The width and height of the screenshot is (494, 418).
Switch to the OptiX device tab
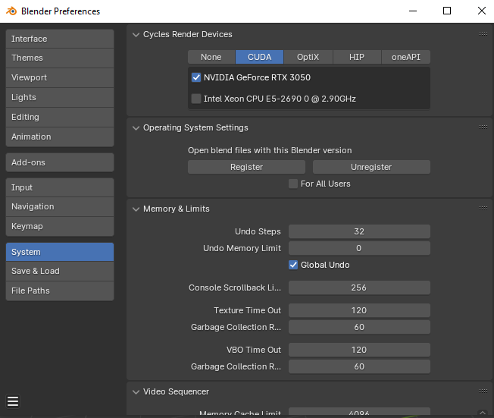coord(308,57)
